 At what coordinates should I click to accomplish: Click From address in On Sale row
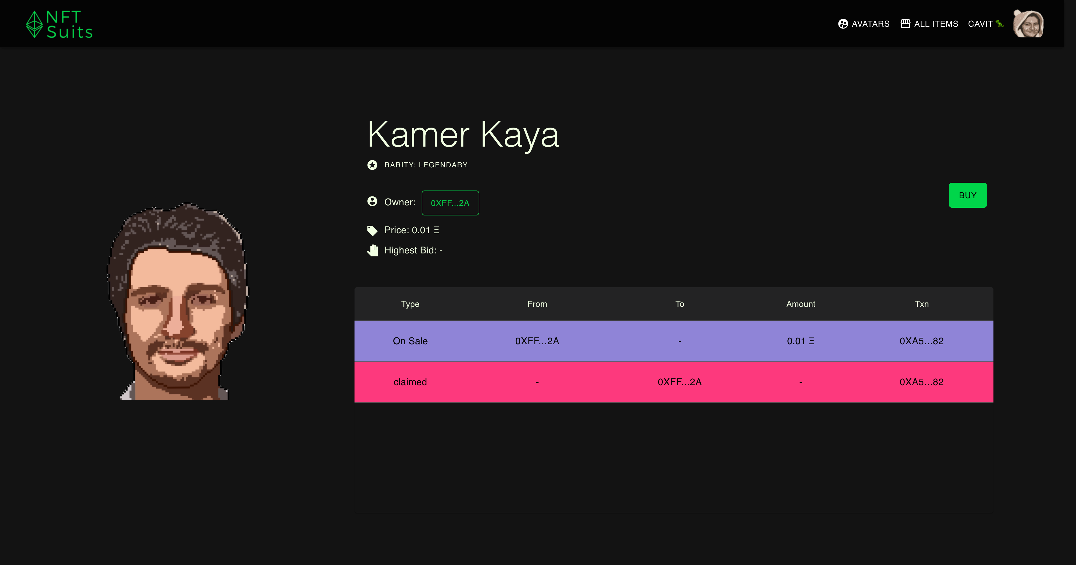click(537, 341)
